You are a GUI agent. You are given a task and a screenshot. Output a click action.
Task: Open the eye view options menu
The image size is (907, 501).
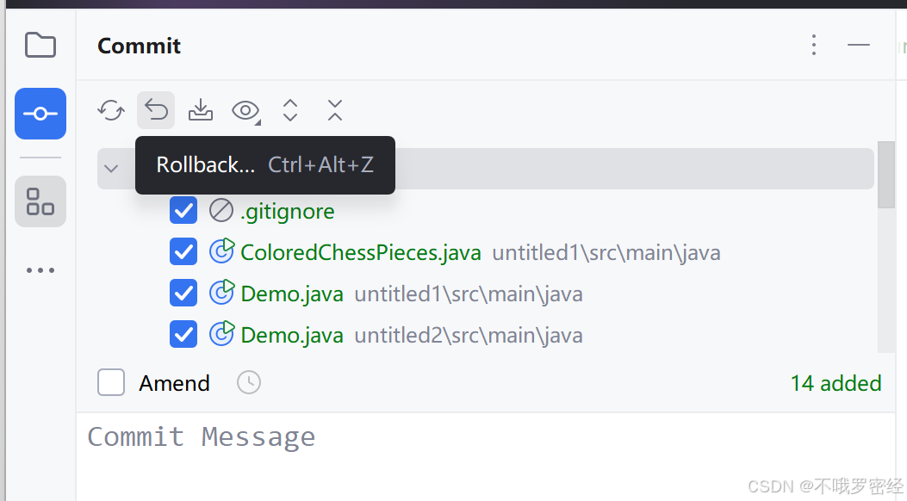245,110
